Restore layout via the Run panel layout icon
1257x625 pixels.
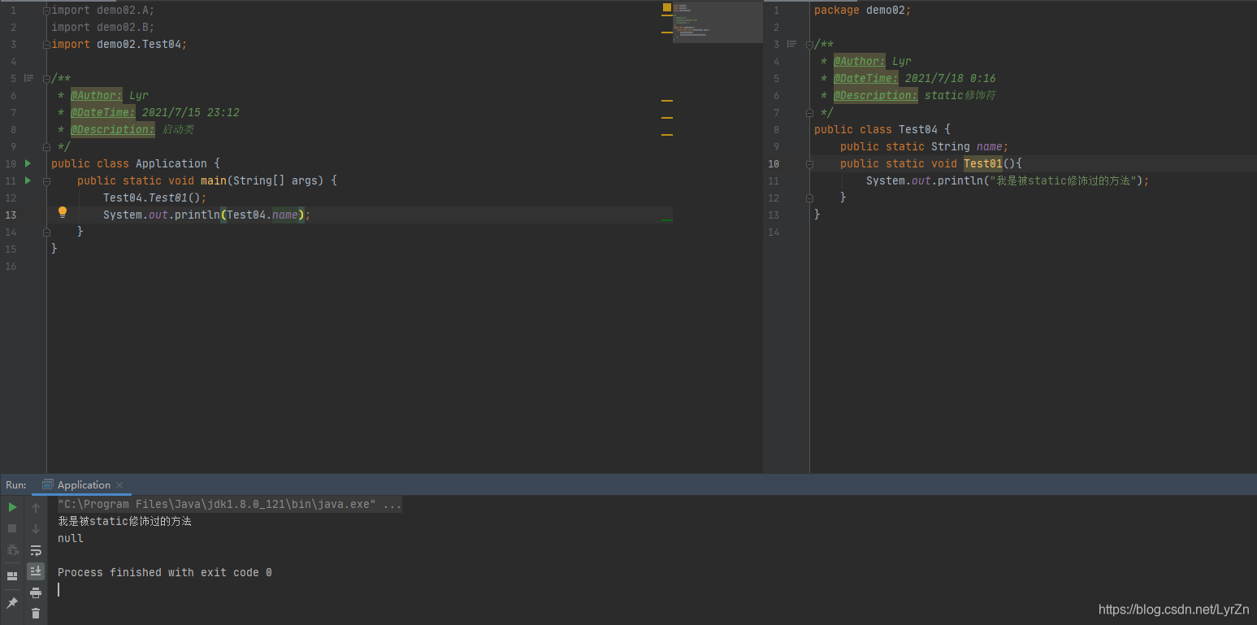pos(12,576)
